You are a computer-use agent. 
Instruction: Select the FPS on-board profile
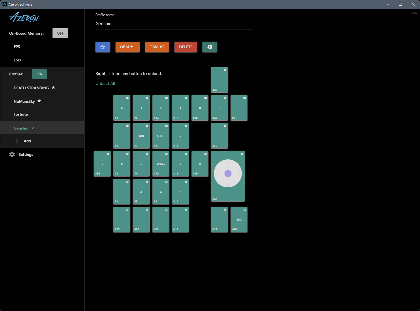[x=17, y=47]
